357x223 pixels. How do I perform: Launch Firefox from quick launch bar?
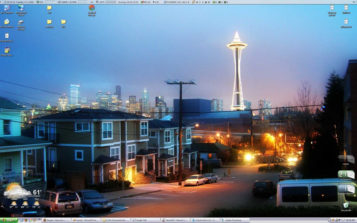click(26, 220)
